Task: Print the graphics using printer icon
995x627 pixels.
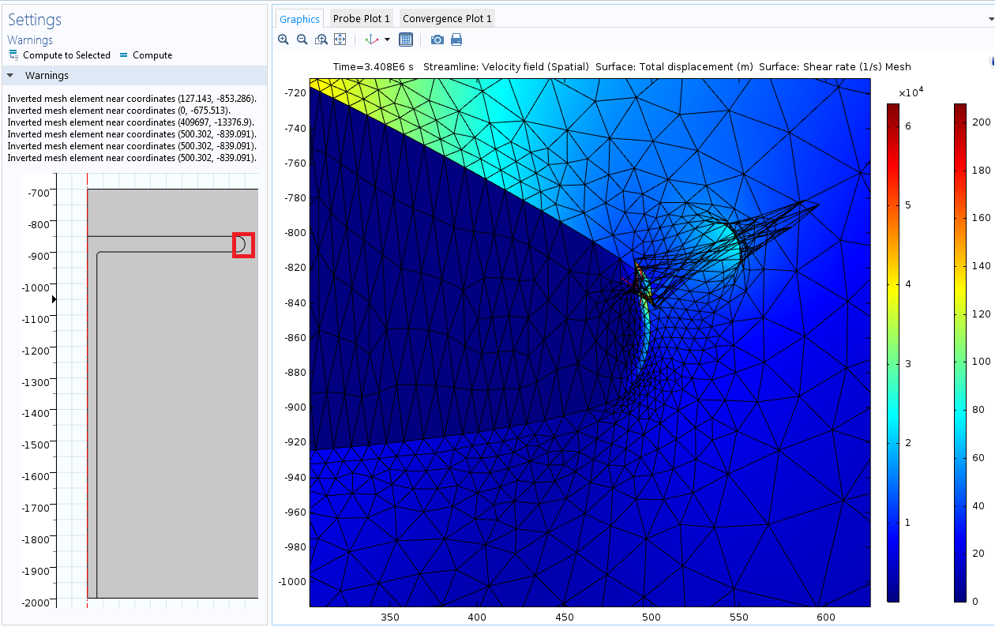Action: click(x=456, y=39)
